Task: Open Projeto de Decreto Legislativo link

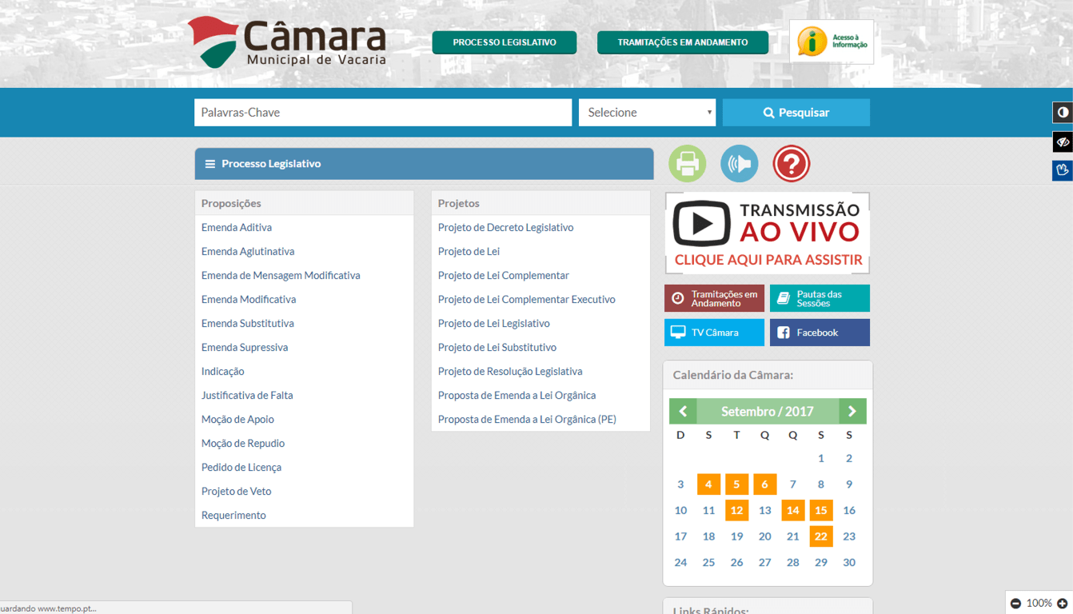Action: (x=505, y=227)
